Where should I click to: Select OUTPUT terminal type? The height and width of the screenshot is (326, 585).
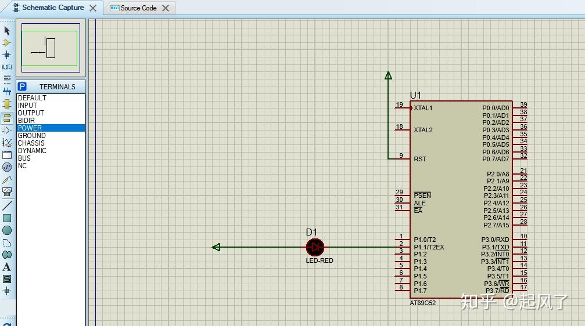tap(51, 113)
